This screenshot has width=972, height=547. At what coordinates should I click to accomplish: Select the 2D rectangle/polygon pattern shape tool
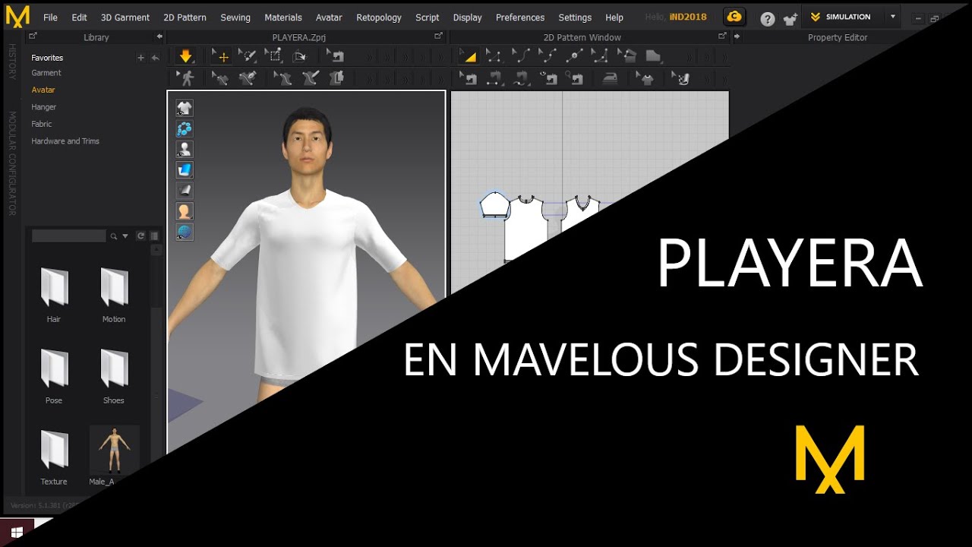652,55
